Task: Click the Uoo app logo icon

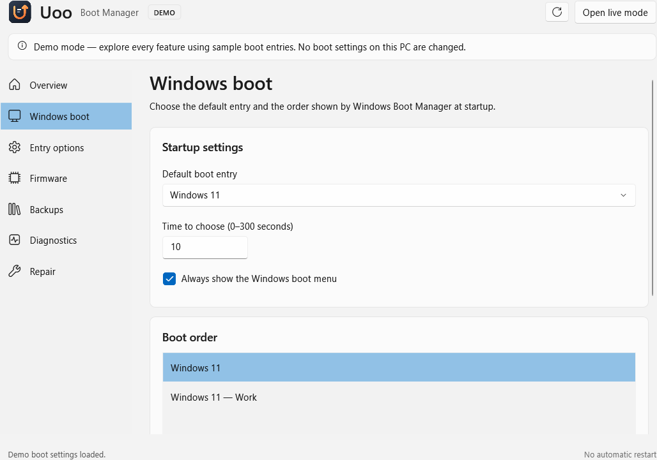Action: [x=20, y=12]
